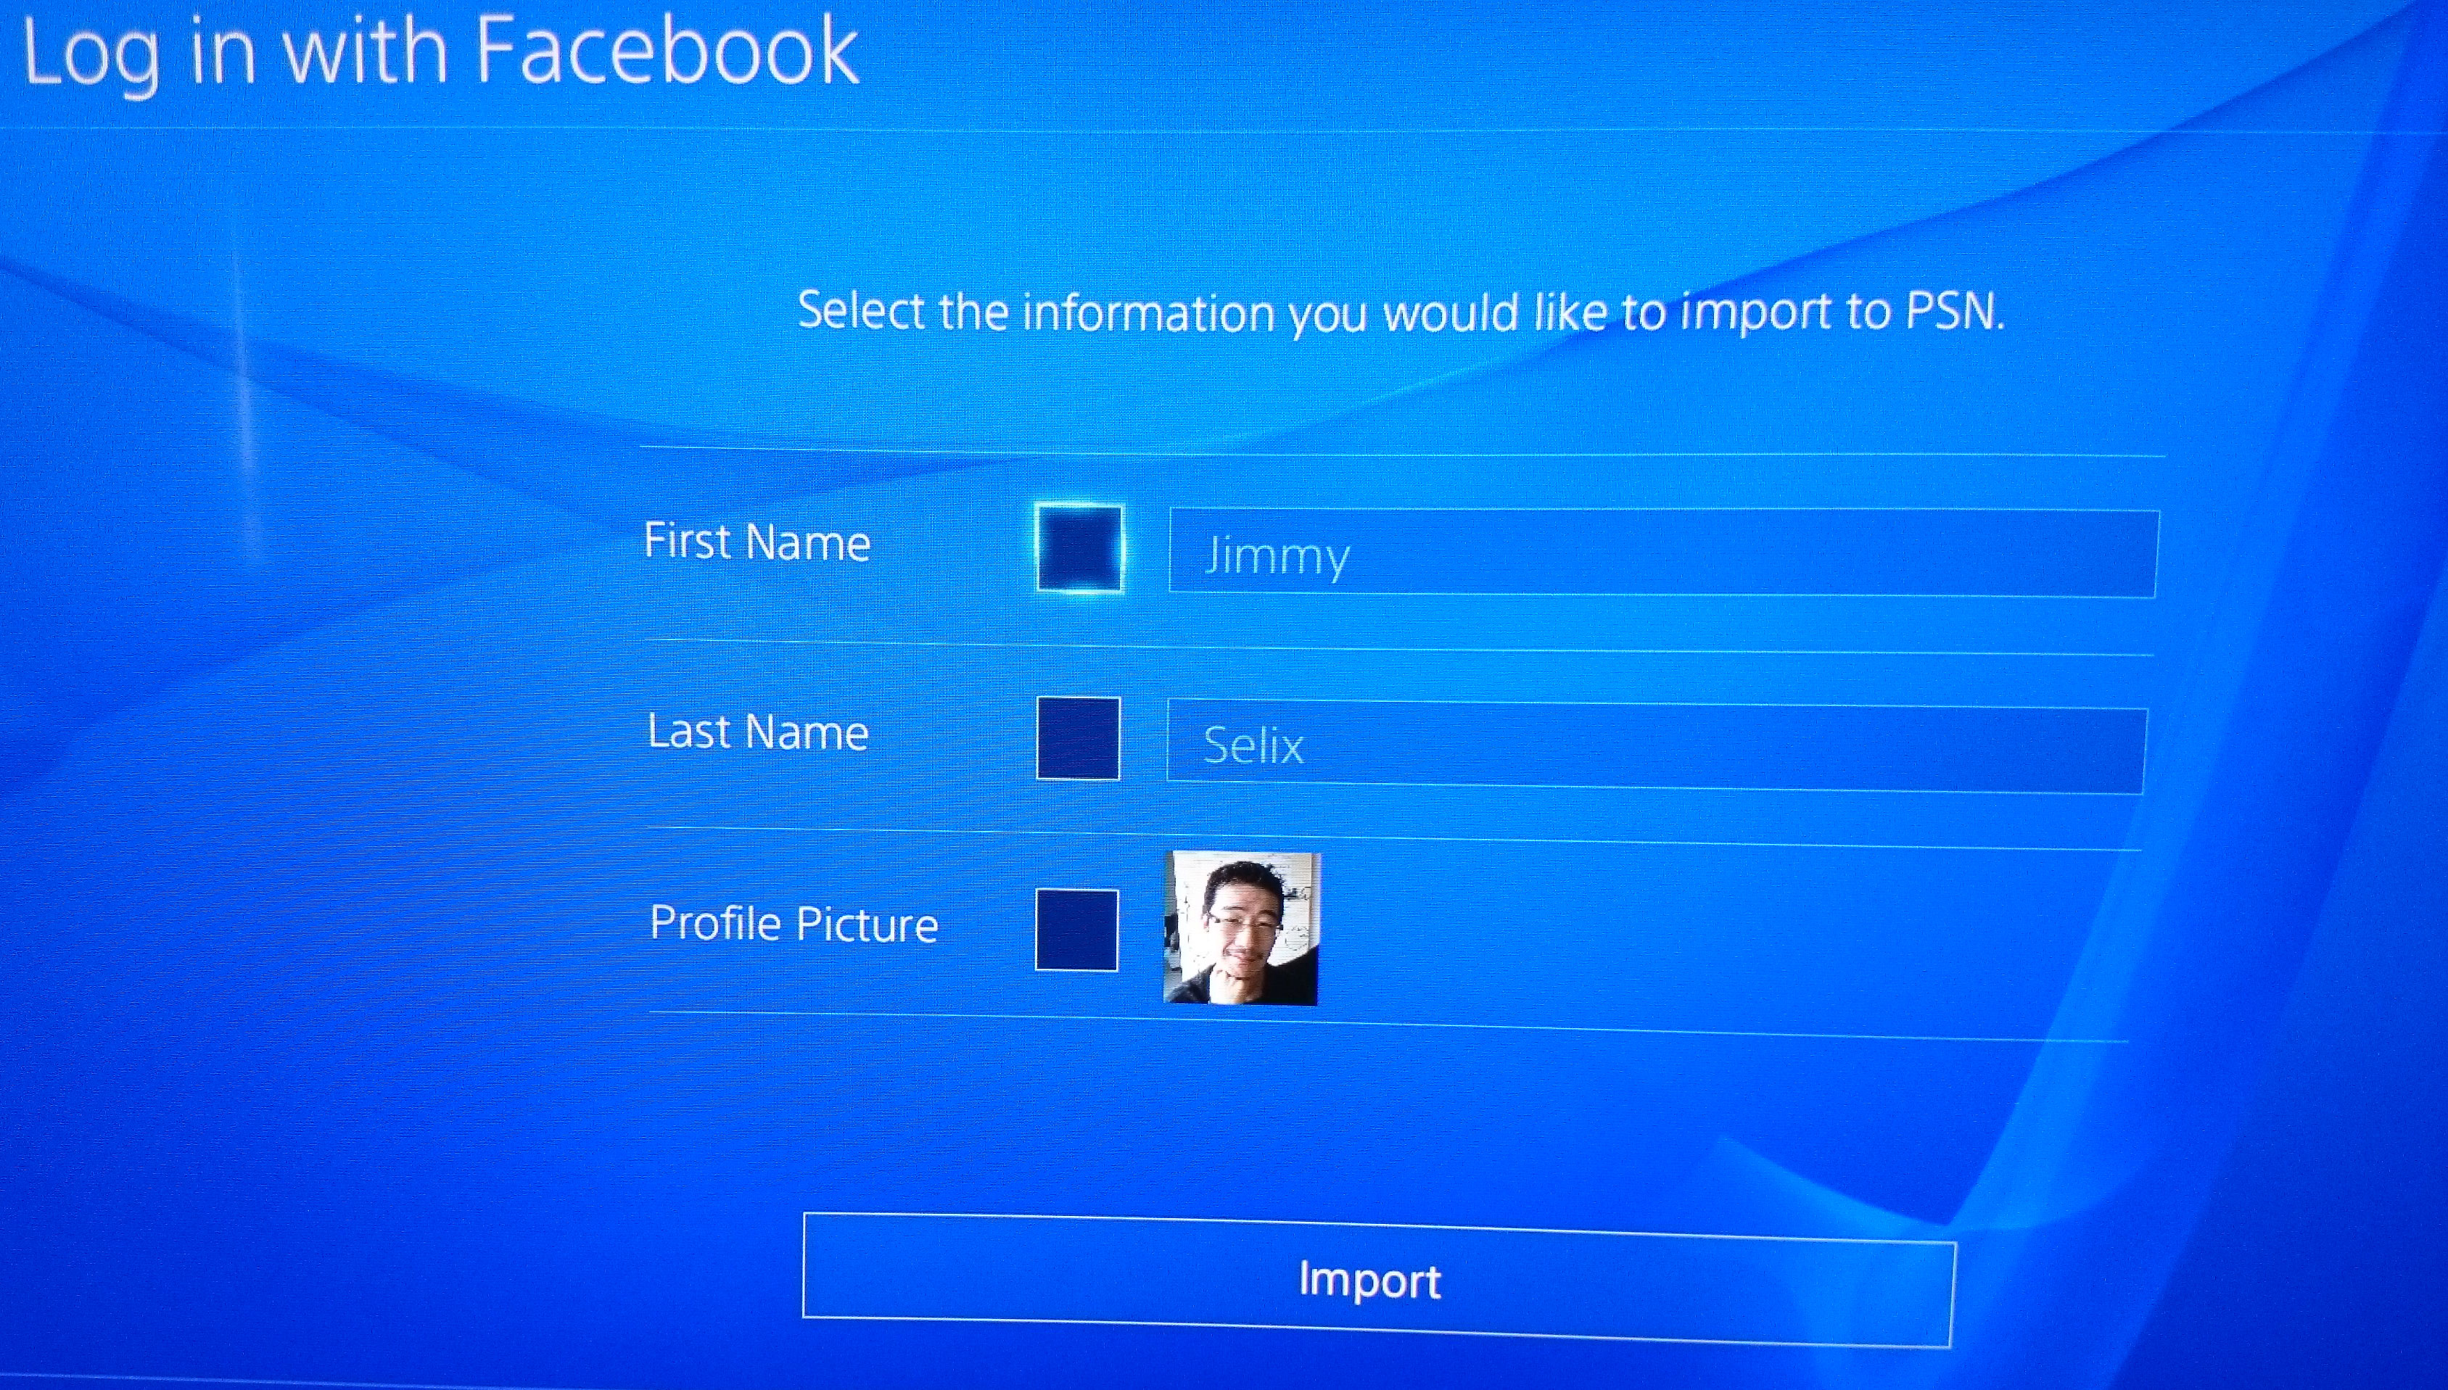
Task: Click the 'Last Name' label text
Action: tap(758, 732)
